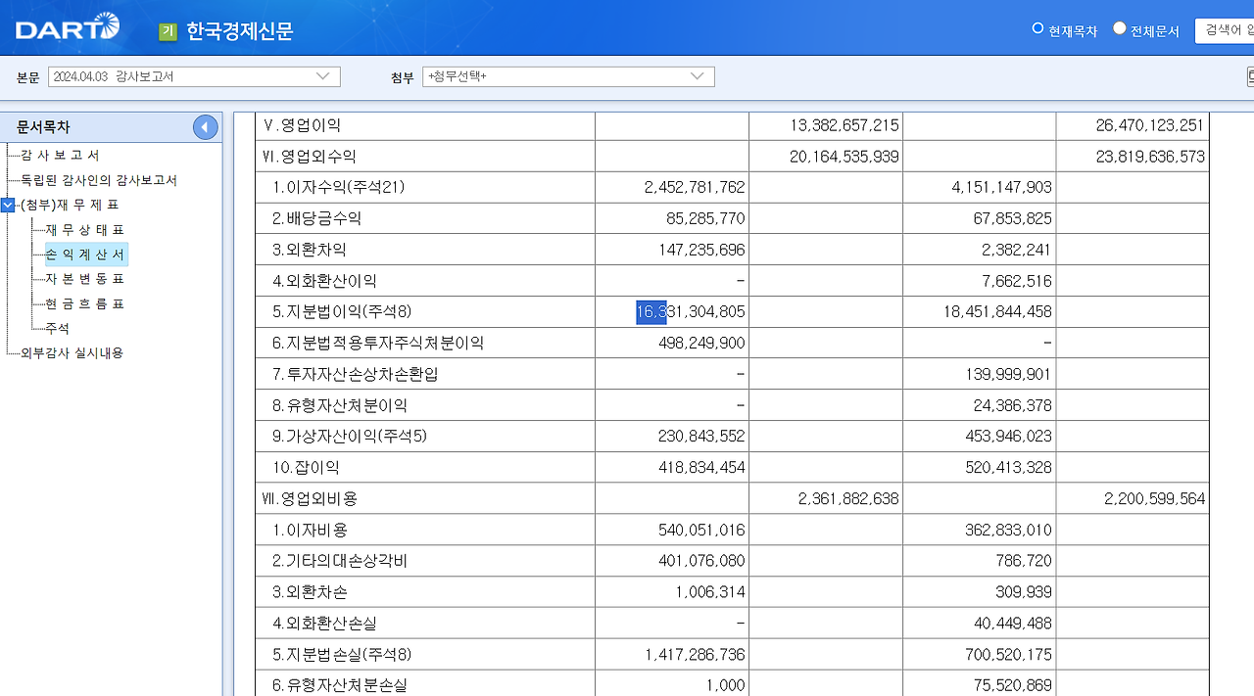
Task: Click value 540,051,016
Action: click(x=701, y=531)
